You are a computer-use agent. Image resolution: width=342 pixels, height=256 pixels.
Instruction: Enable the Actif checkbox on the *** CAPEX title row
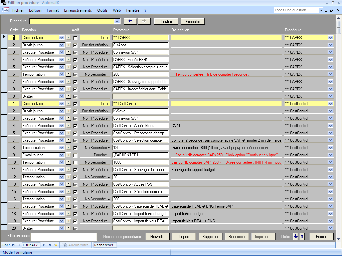point(75,38)
